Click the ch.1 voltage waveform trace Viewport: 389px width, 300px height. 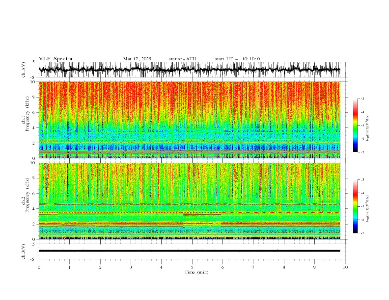(189, 70)
